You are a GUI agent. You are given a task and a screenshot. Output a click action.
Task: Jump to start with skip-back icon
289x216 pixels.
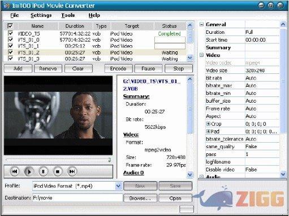click(x=15, y=171)
